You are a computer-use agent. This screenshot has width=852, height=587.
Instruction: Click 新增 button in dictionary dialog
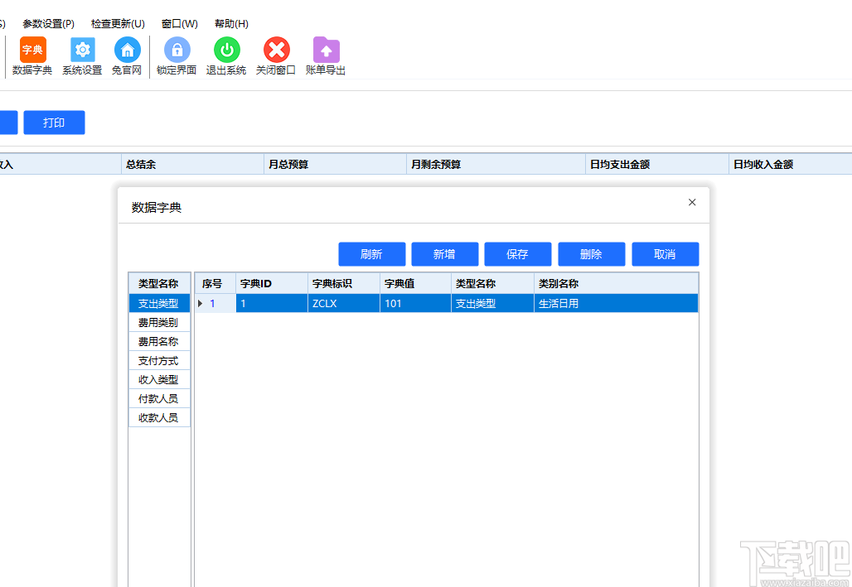[444, 254]
